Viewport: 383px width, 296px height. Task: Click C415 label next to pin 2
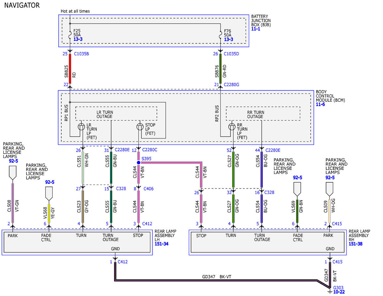pyautogui.click(x=337, y=224)
